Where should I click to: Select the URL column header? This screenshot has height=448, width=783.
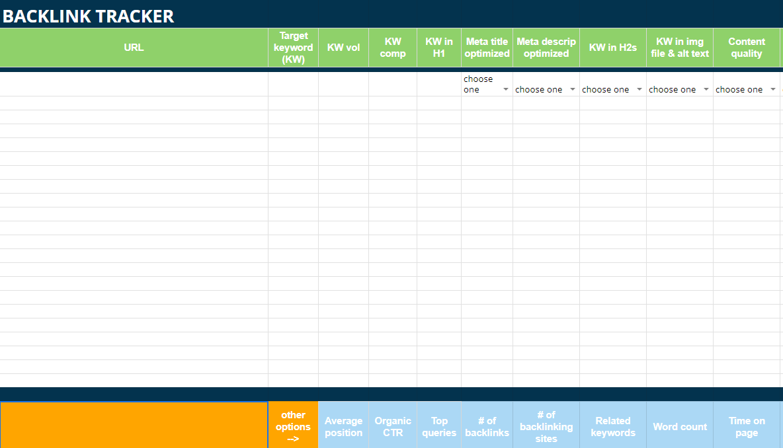click(134, 47)
